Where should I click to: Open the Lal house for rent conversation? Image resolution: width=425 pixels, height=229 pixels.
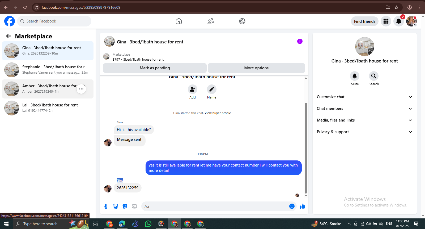pos(48,108)
